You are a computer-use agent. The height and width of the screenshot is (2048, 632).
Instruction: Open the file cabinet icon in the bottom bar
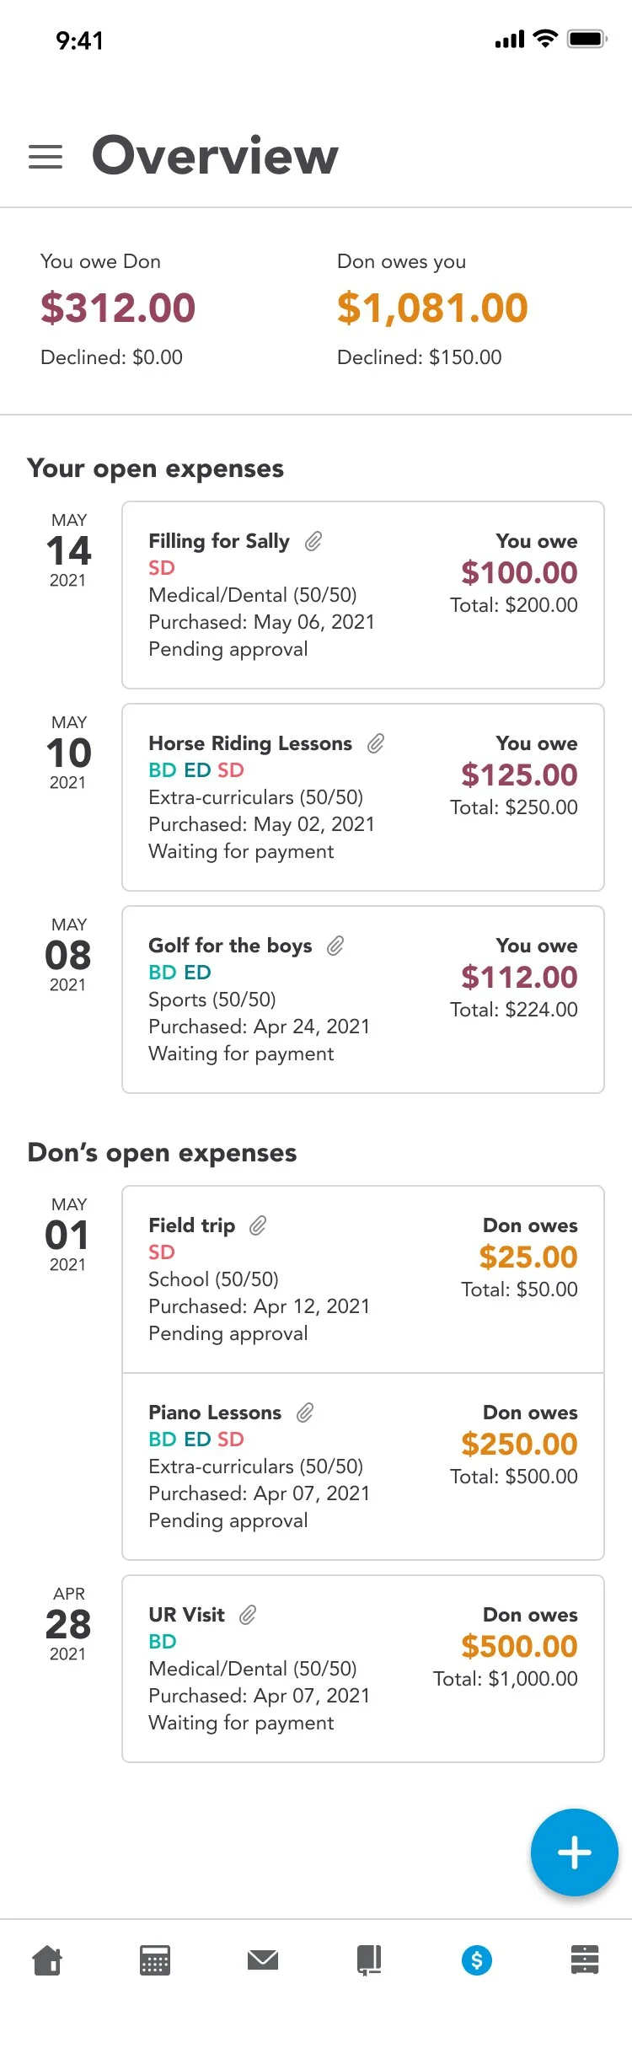pos(585,1960)
